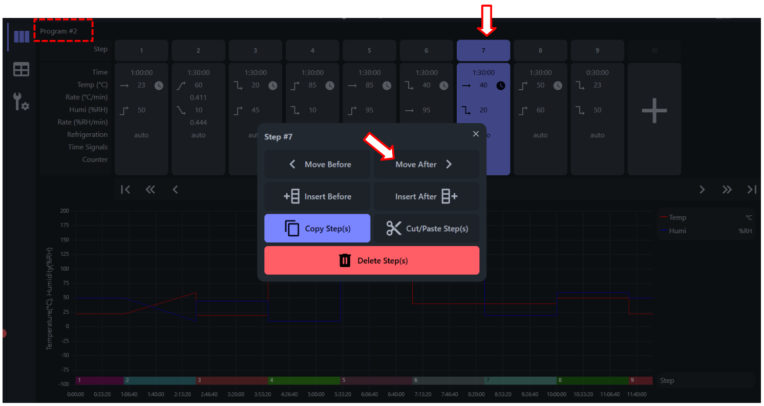Click Move After button

(427, 165)
